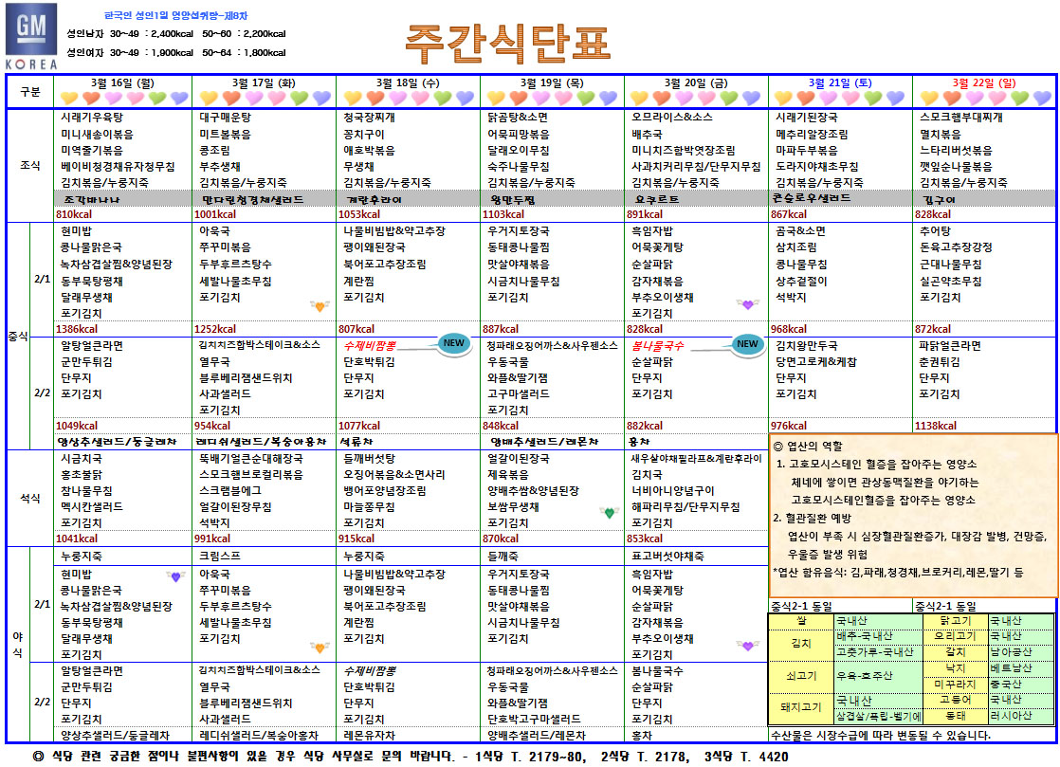Viewport: 1060px width, 767px height.
Task: Click the green heart under 3월 18일 (수)
Action: click(x=444, y=98)
